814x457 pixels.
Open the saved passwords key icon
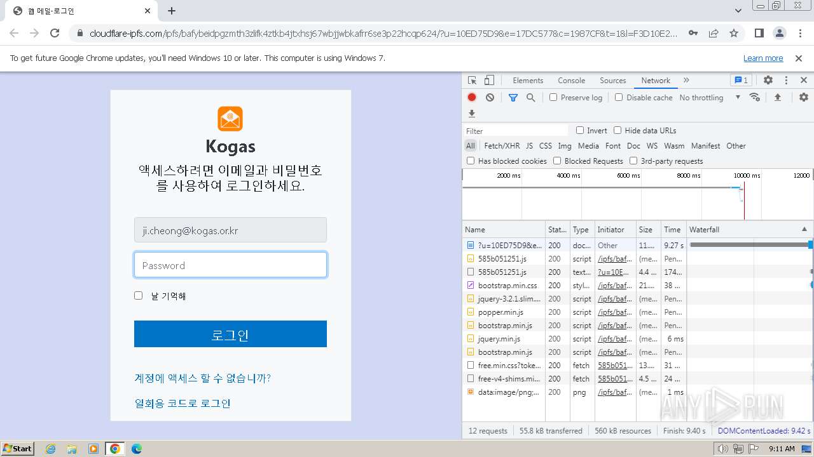tap(693, 33)
